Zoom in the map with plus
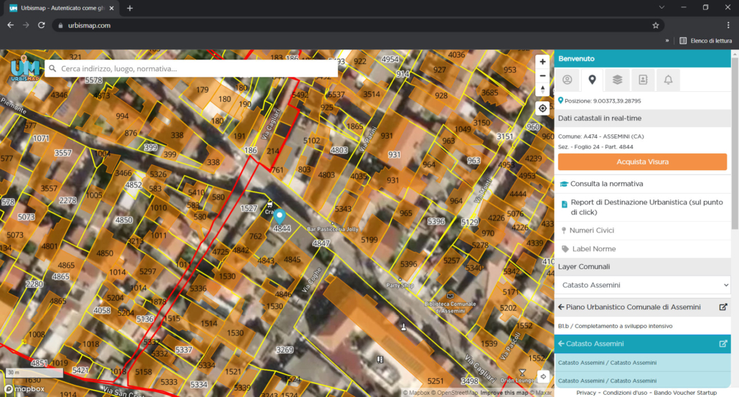The height and width of the screenshot is (397, 739). click(542, 62)
